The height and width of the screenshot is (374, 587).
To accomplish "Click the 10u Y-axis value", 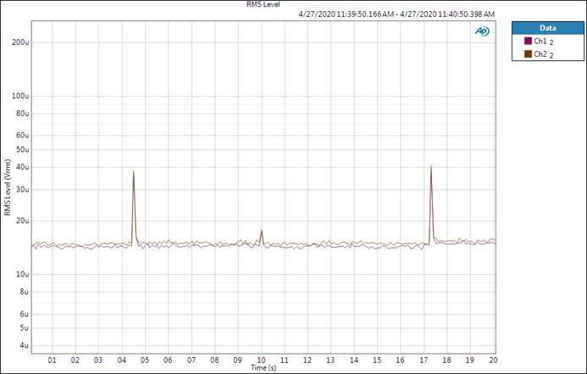I will pos(23,274).
